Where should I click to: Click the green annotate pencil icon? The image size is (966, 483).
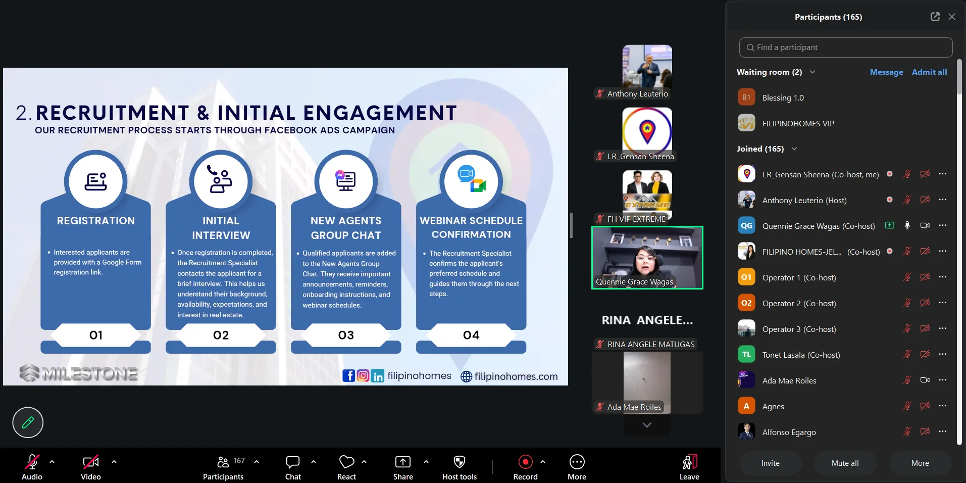(x=28, y=422)
